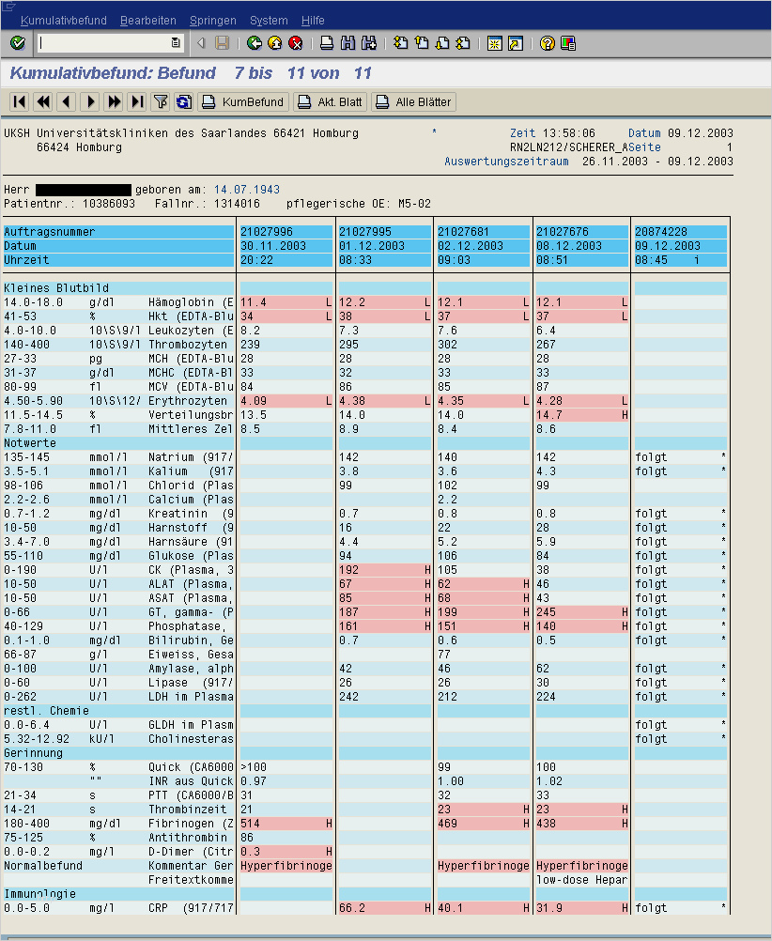Click the Find binoculars icon
This screenshot has height=941, width=772.
(347, 43)
